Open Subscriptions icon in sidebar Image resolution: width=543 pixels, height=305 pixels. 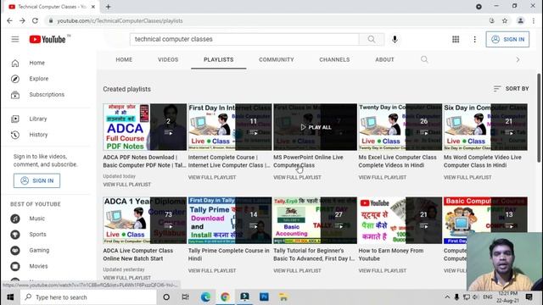(x=15, y=95)
